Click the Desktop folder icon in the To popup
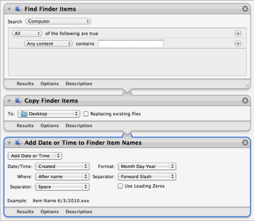 pos(24,114)
